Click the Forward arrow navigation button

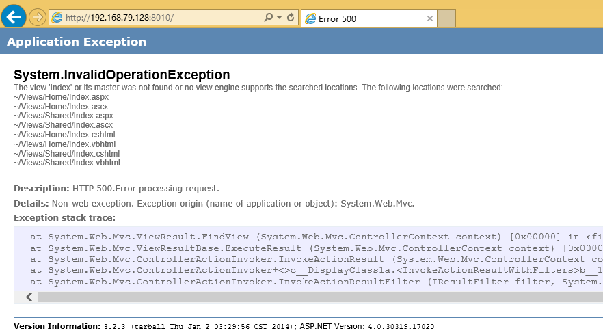[x=38, y=18]
